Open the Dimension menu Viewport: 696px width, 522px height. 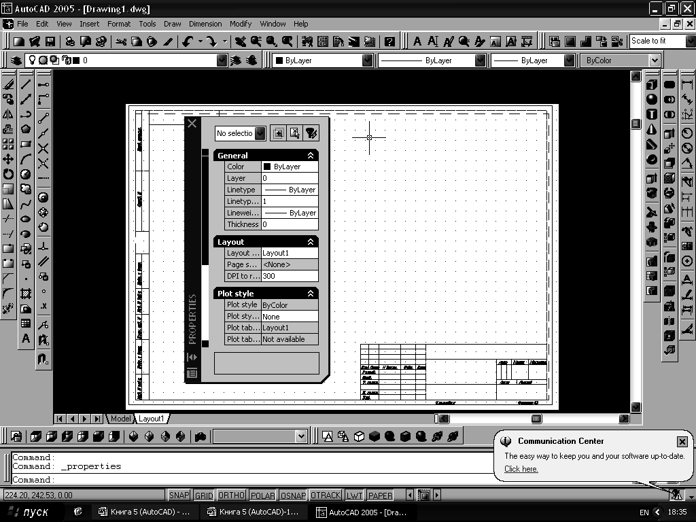pos(205,24)
